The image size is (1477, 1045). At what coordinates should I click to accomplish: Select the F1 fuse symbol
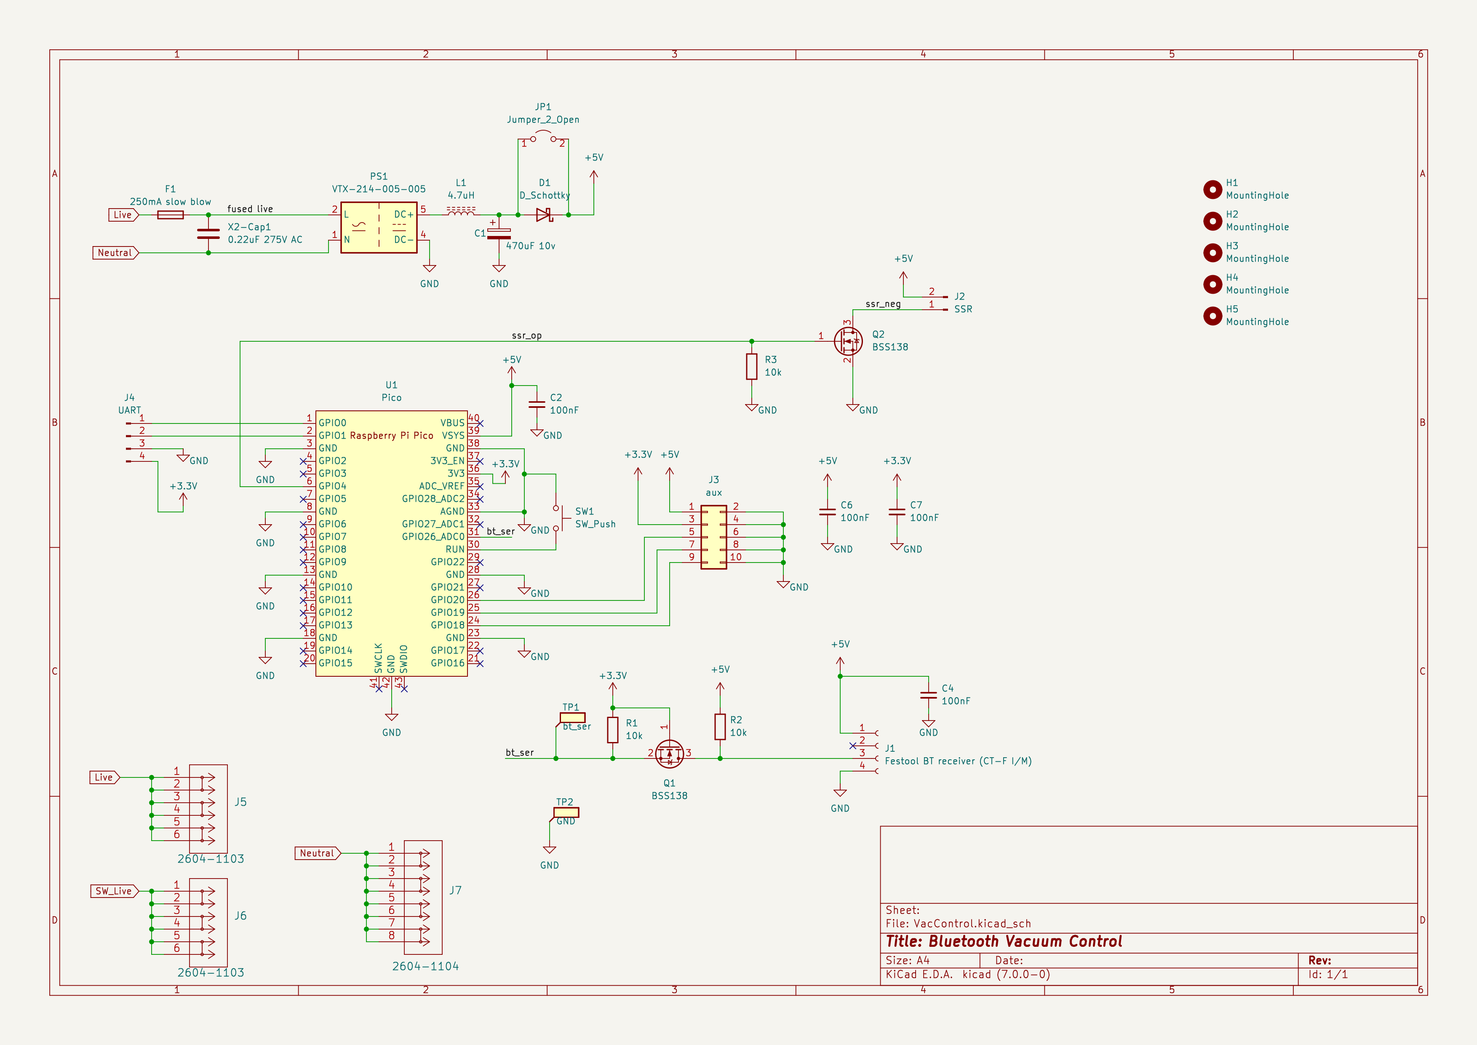171,215
